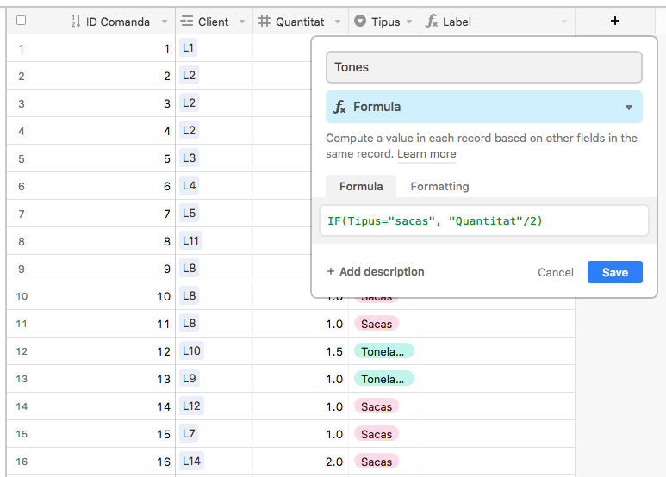Select client tag L1 in row 1
Screen dimensions: 666x477
pos(188,47)
